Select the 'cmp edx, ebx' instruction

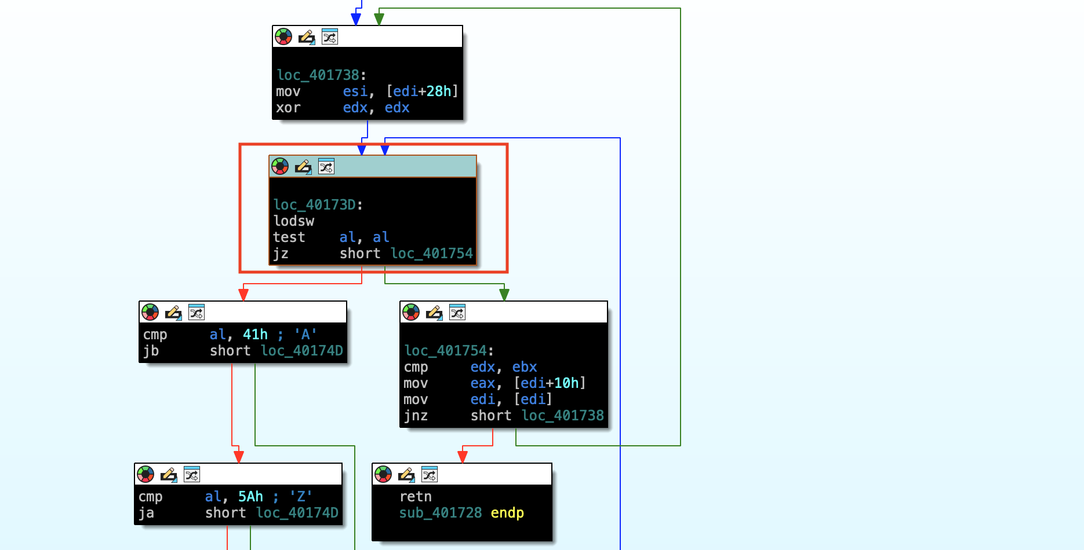pyautogui.click(x=470, y=367)
